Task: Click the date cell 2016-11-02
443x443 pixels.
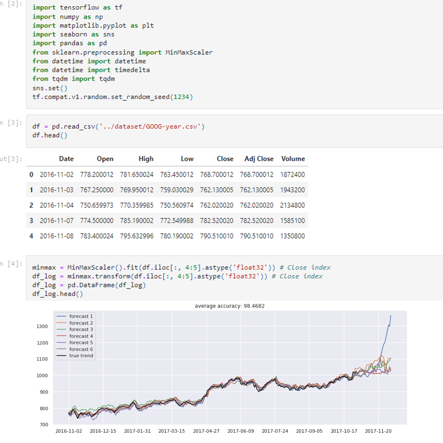Action: point(57,175)
